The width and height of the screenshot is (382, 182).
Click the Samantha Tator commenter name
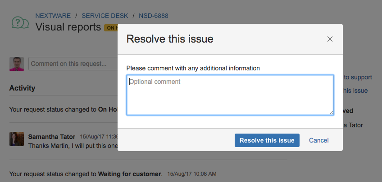coord(52,137)
